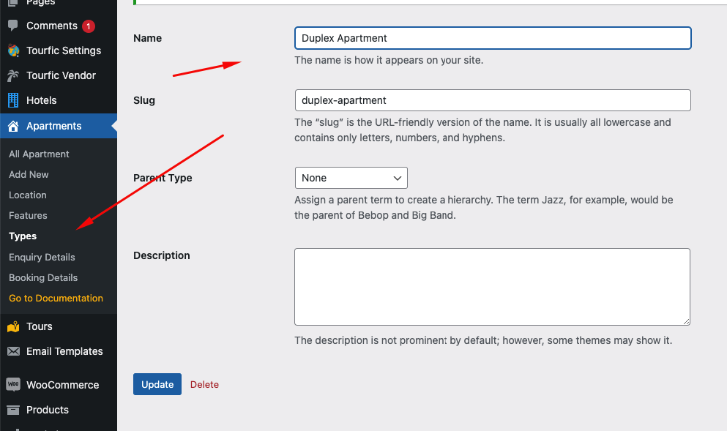727x431 pixels.
Task: Click the Tours sidebar icon
Action: tap(13, 326)
